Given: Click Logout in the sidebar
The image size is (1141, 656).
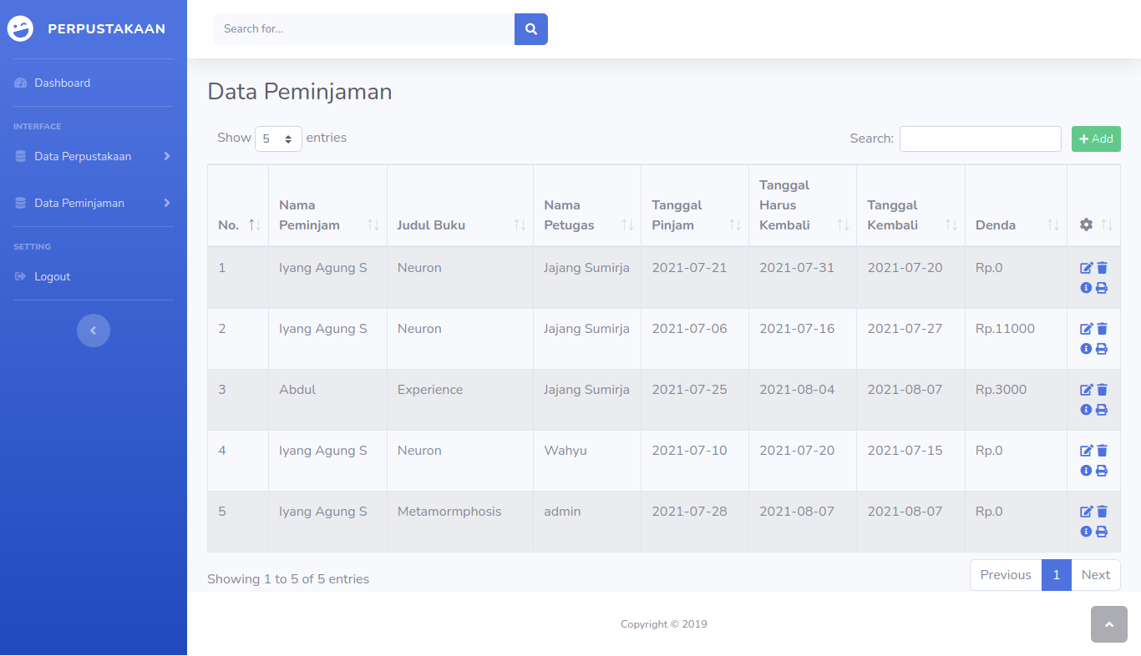Looking at the screenshot, I should click(94, 276).
